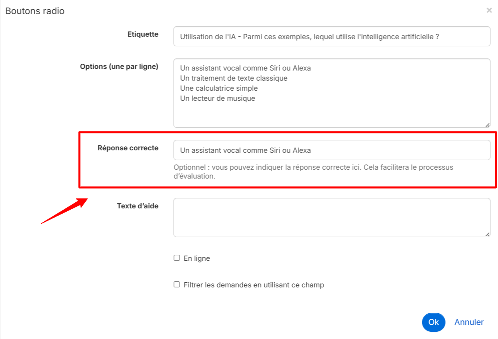This screenshot has height=339, width=498.
Task: Grab the Options textarea resize handle
Action: coord(487,125)
